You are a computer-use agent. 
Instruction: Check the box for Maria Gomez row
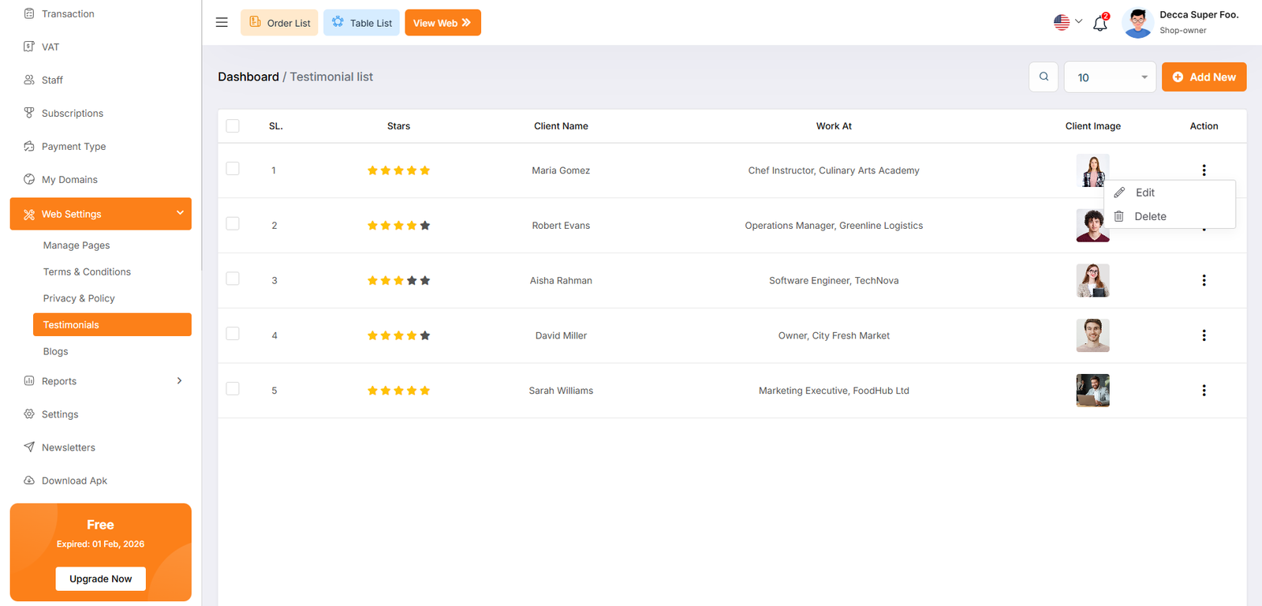[x=233, y=169]
